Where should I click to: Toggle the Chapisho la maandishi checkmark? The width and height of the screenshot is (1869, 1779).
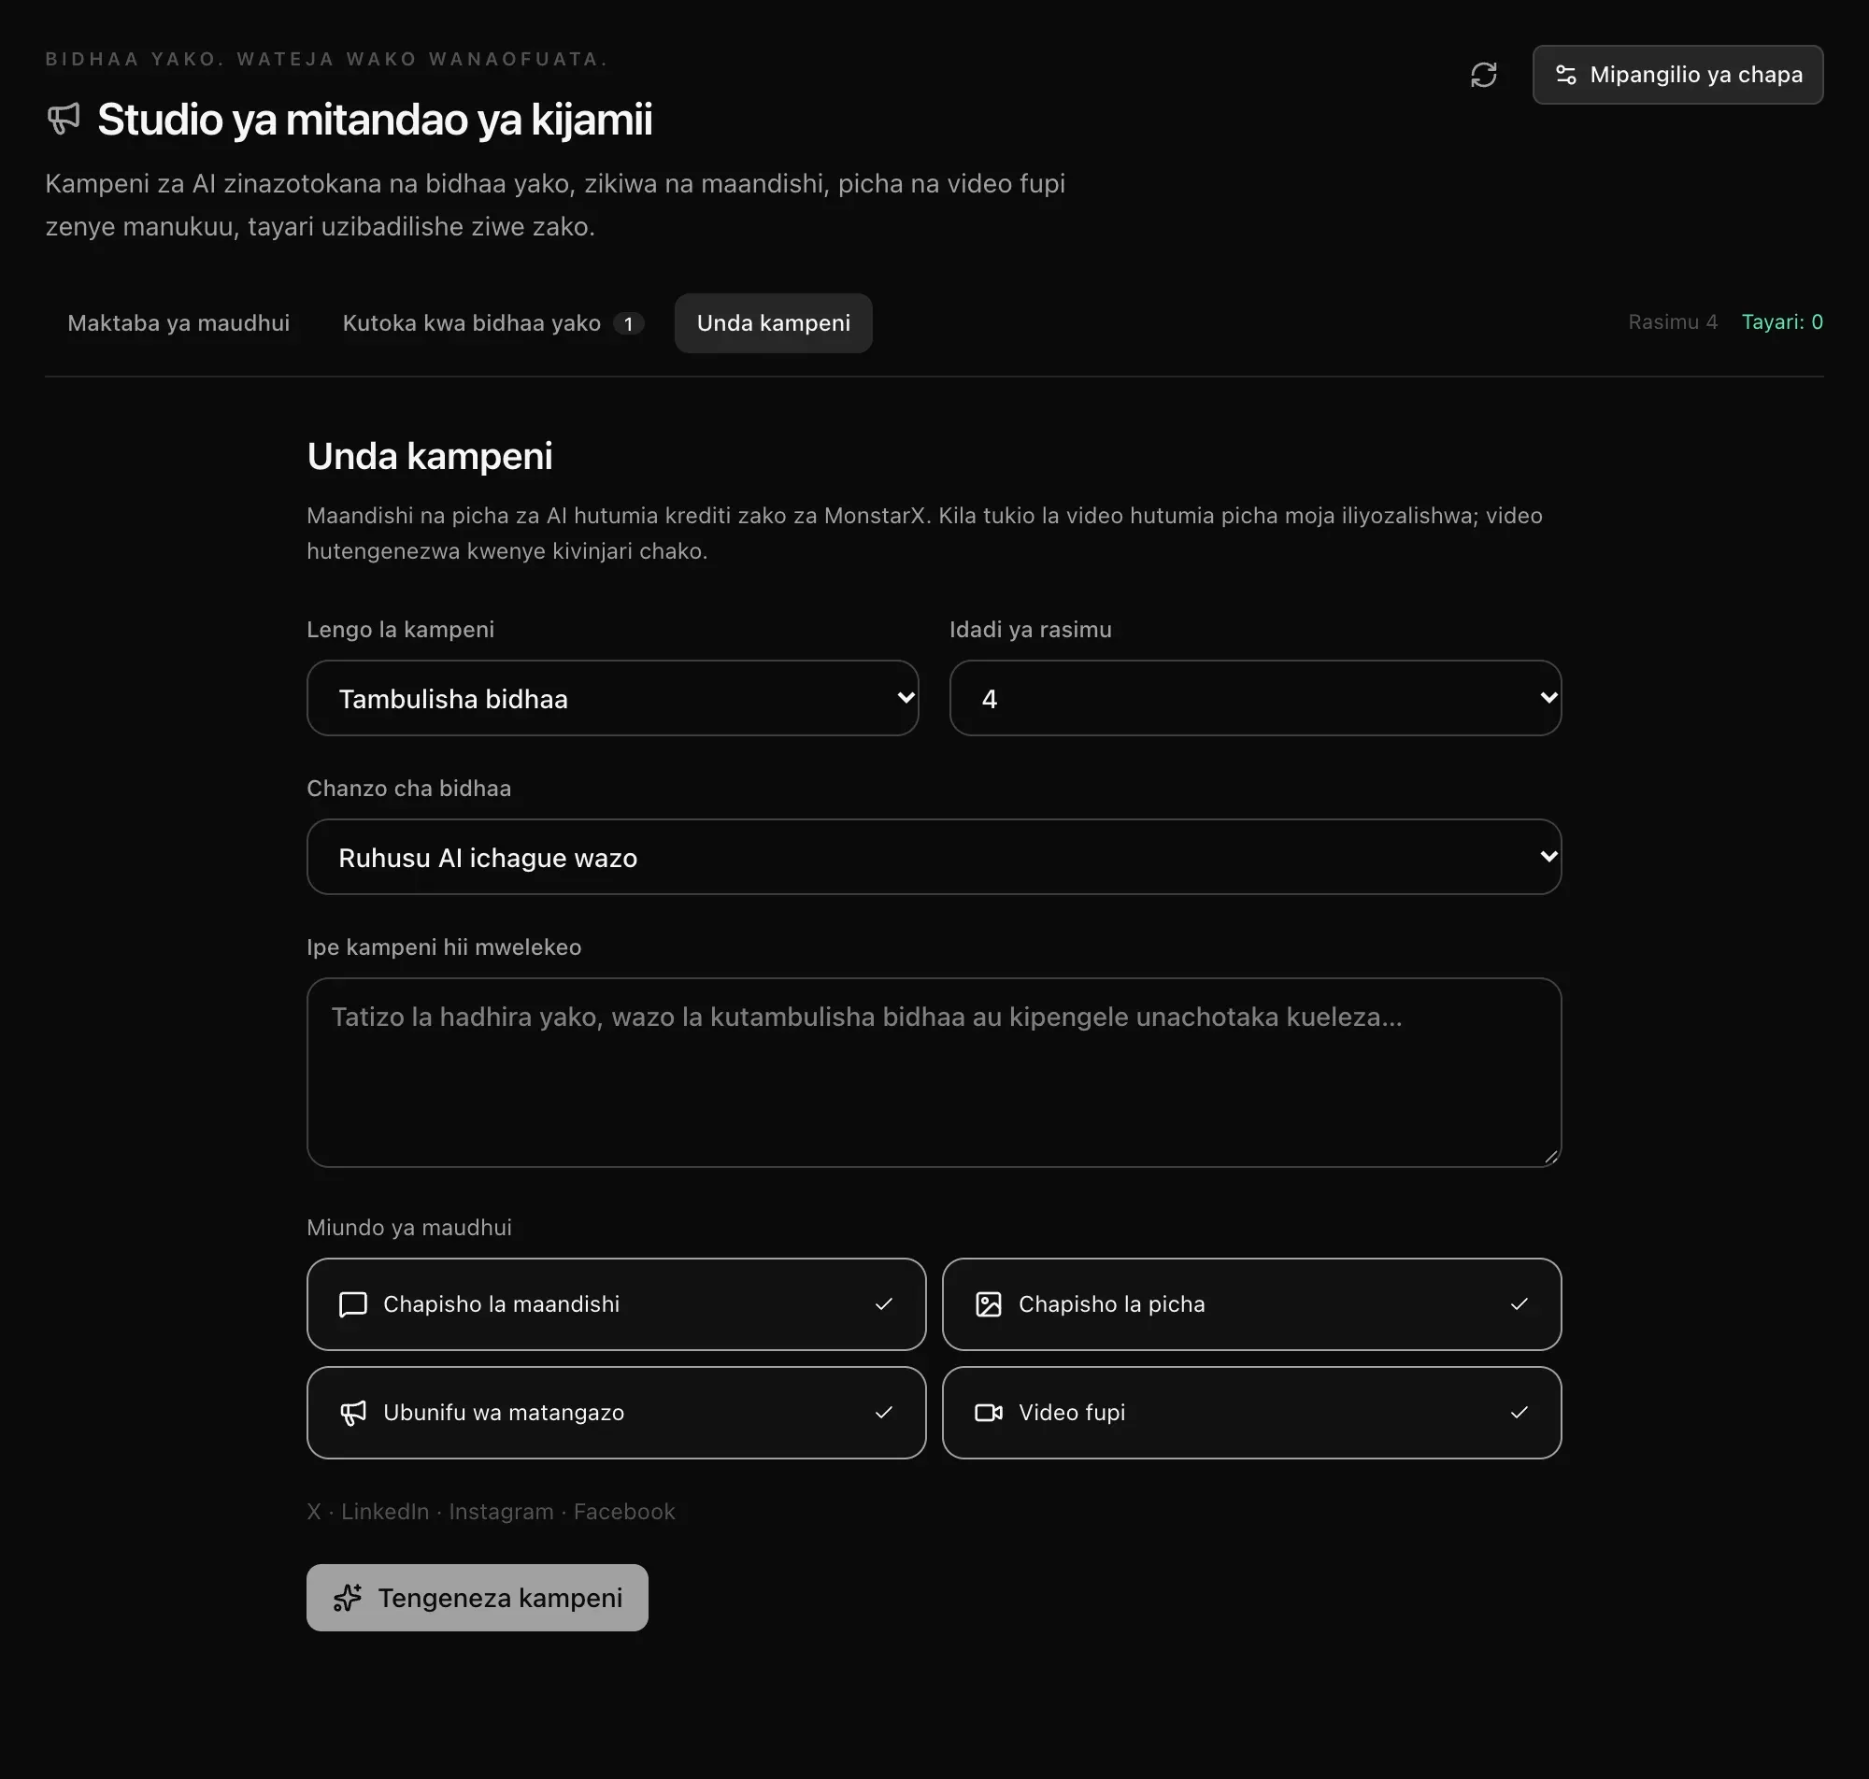coord(884,1304)
